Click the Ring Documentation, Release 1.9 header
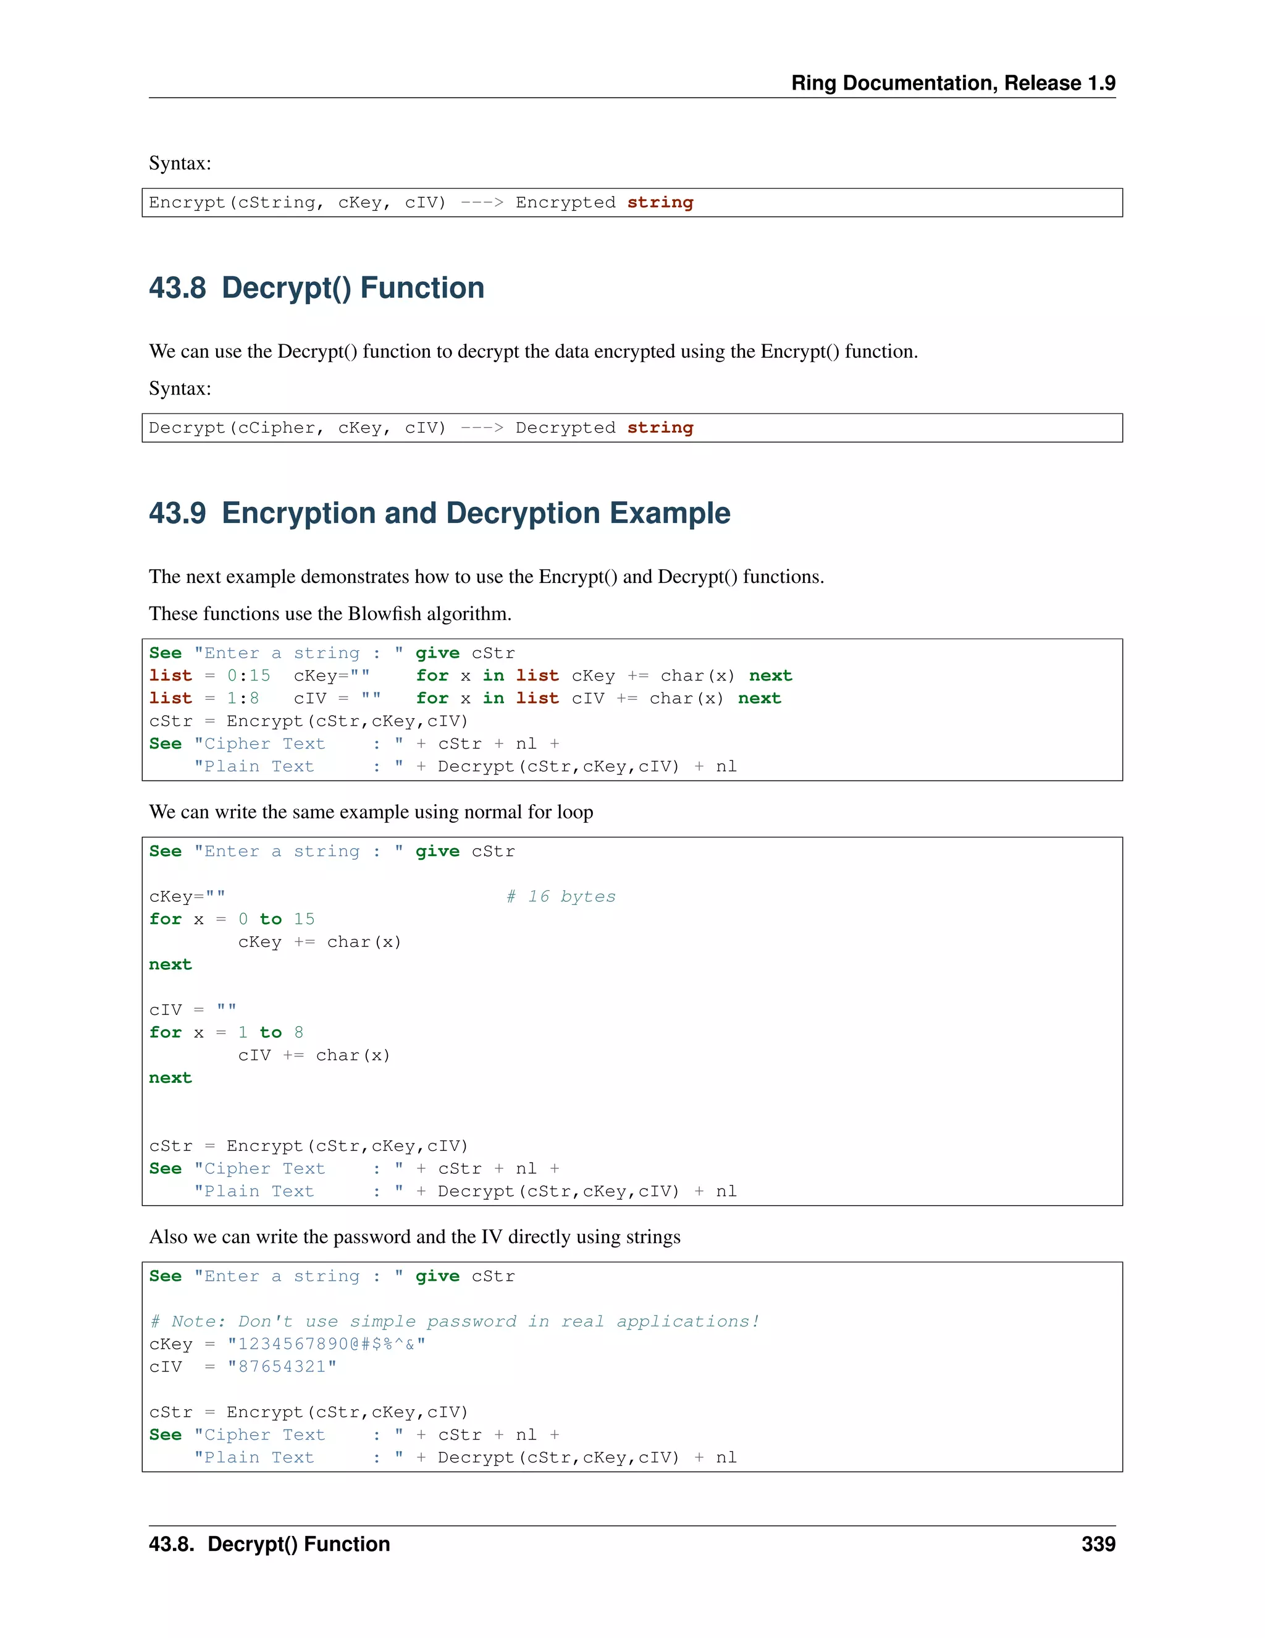 [952, 82]
